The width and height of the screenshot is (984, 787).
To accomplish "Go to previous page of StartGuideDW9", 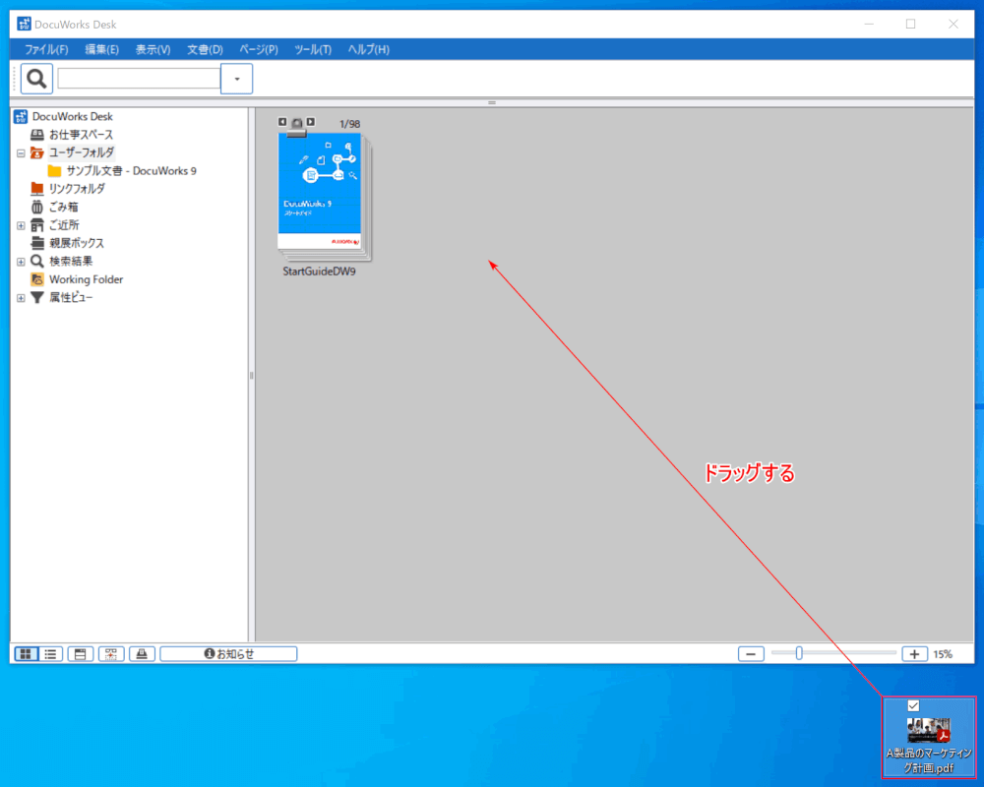I will click(x=283, y=122).
